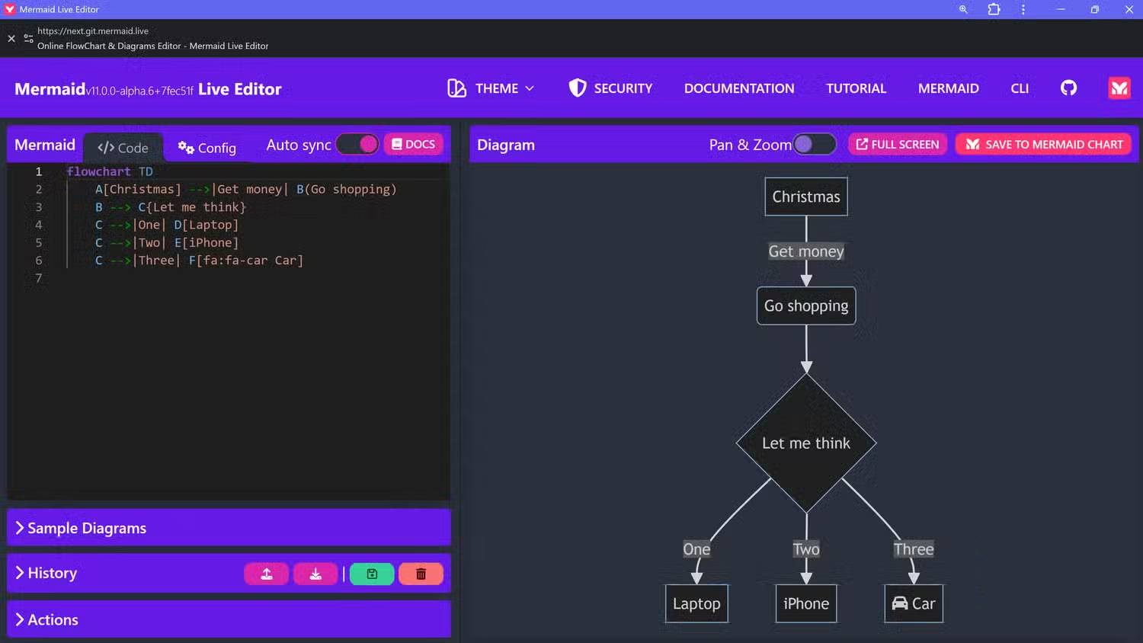Click the Mermaid Live Editor title link
Screen dimensions: 1143x643
click(x=148, y=89)
